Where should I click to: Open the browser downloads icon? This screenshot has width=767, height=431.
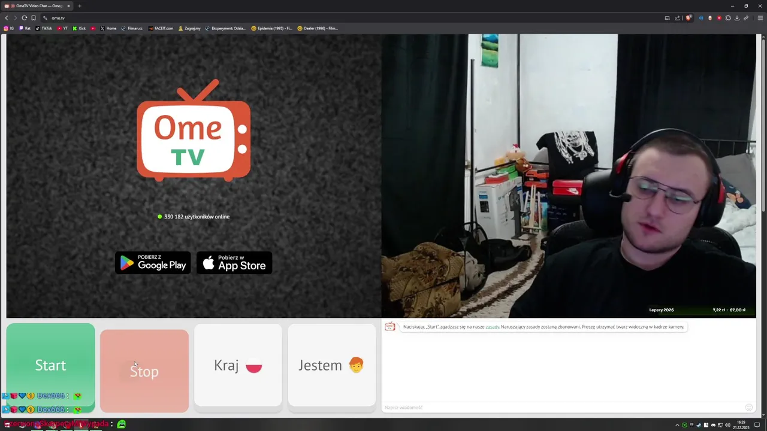pos(737,18)
